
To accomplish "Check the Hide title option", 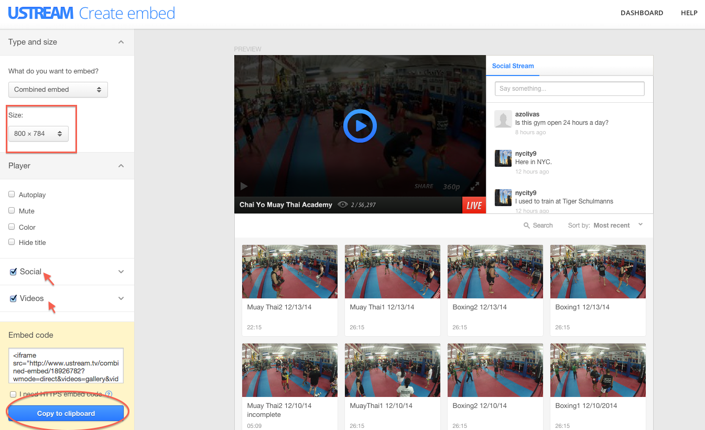I will point(12,242).
